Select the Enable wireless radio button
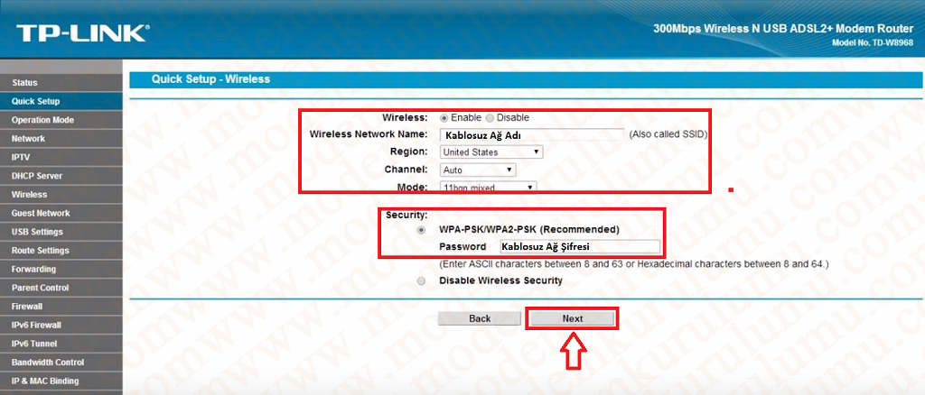 pos(444,118)
